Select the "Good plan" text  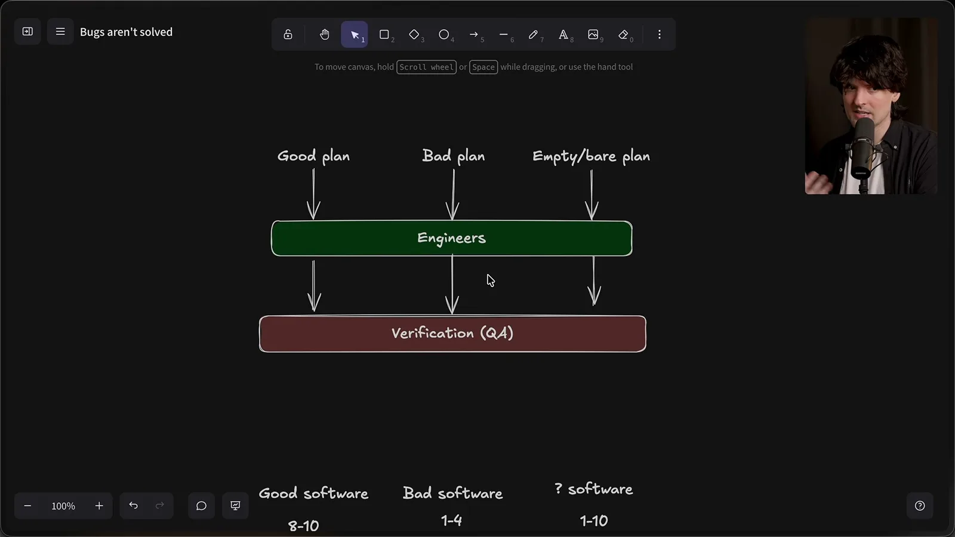click(x=313, y=156)
